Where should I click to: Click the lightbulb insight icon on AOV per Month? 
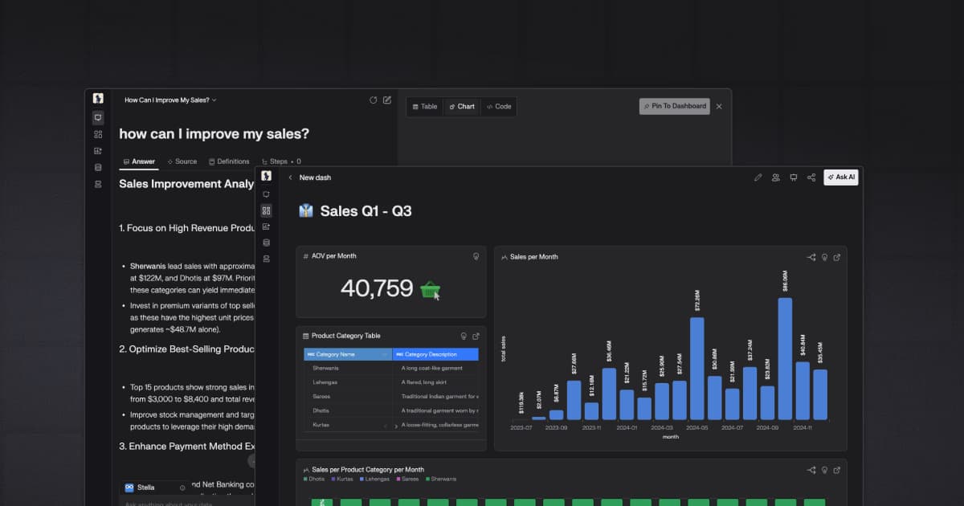pyautogui.click(x=476, y=256)
